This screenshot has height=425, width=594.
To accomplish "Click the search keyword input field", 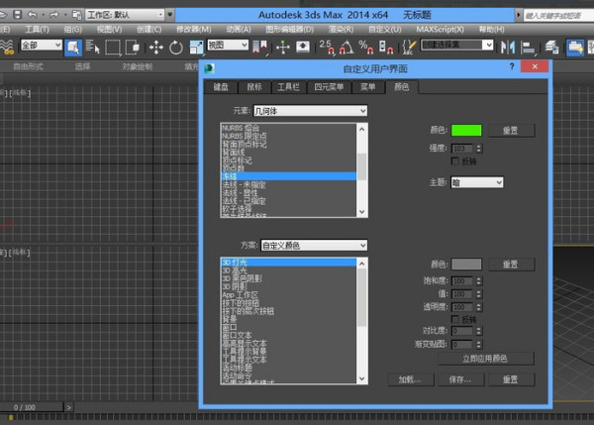I will pos(558,15).
